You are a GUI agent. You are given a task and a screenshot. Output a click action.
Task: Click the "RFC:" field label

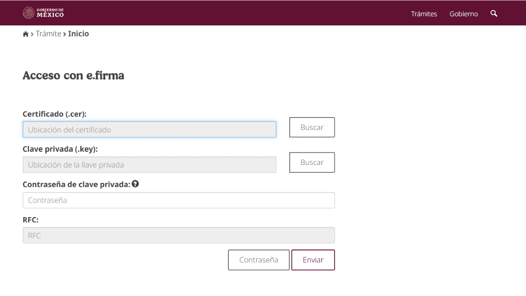click(31, 220)
